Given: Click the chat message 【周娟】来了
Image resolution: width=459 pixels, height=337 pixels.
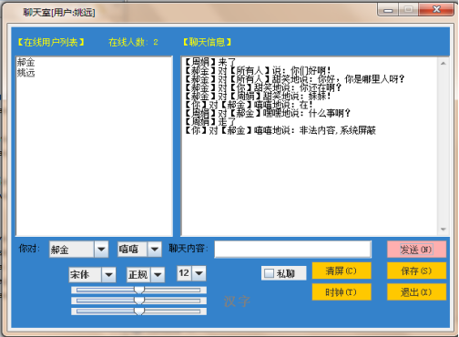Looking at the screenshot, I should 210,62.
